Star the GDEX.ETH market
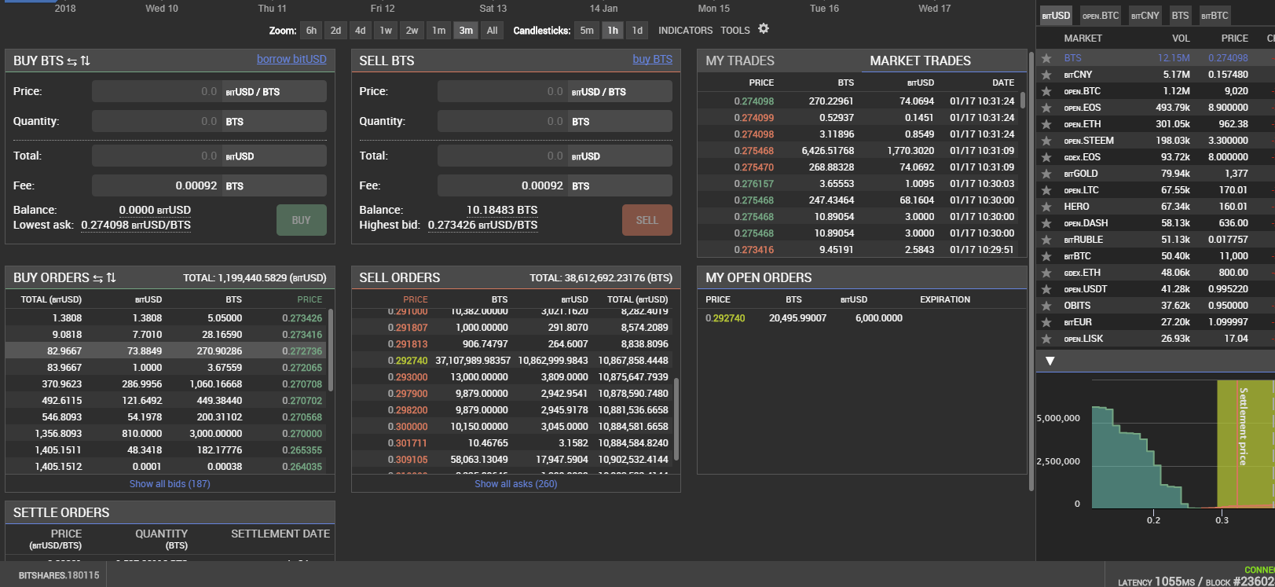The image size is (1275, 587). (x=1046, y=273)
